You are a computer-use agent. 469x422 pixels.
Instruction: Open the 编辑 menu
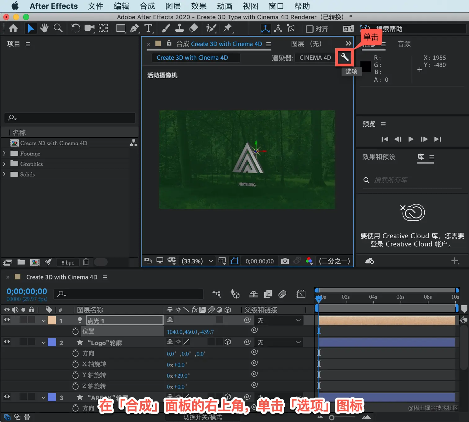pyautogui.click(x=121, y=6)
